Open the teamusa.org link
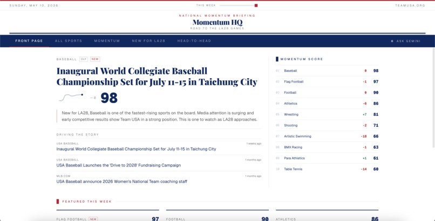The width and height of the screenshot is (435, 221). coord(410,5)
